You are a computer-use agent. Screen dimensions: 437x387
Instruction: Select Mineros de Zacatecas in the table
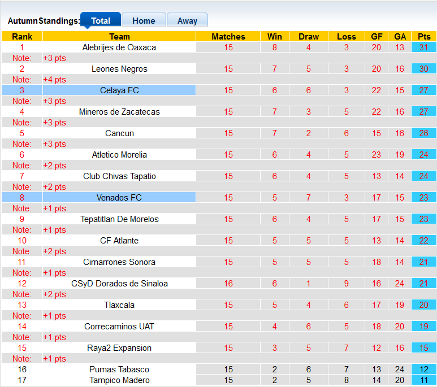click(x=119, y=112)
